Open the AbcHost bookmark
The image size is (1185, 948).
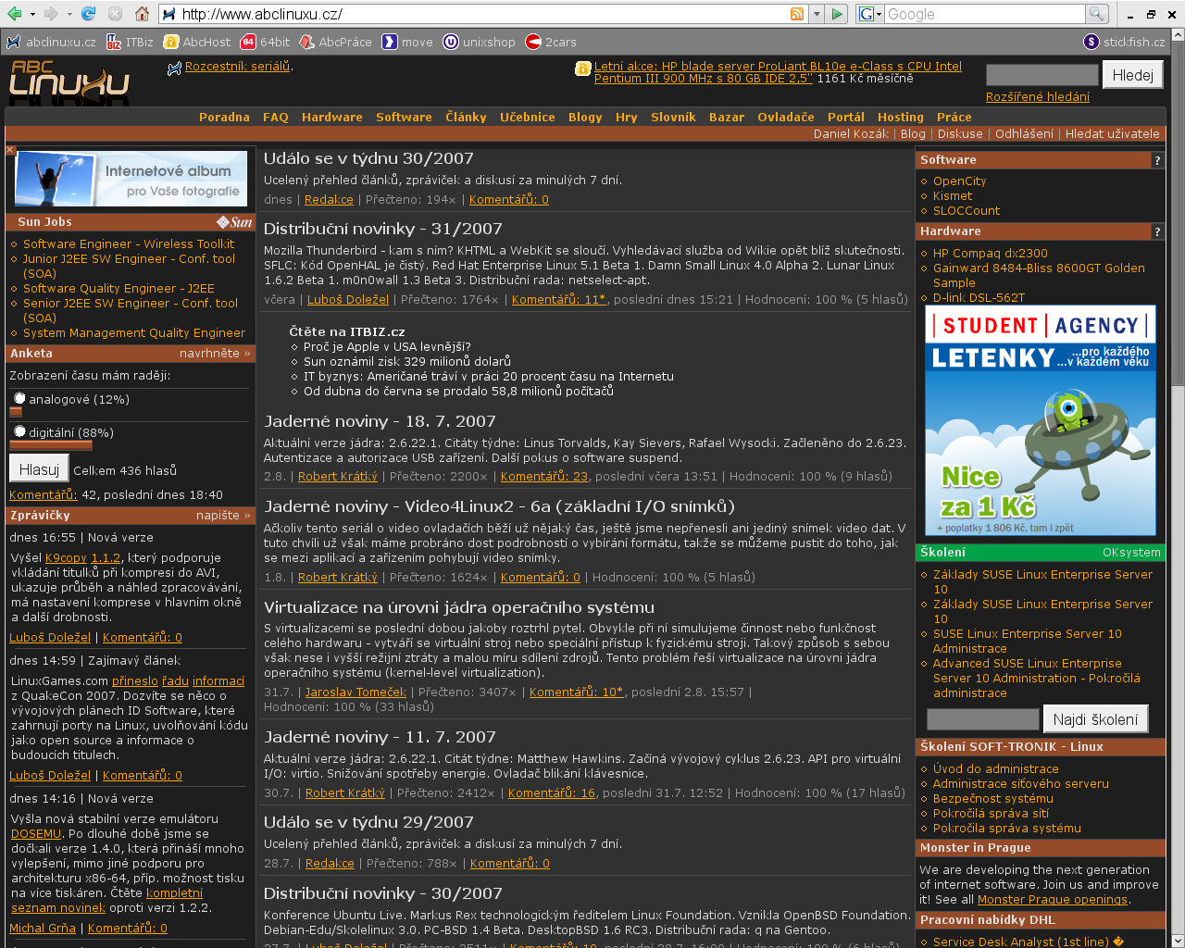[x=197, y=42]
